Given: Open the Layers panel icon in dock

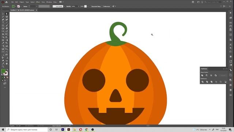Looking at the screenshot, I should point(231,90).
